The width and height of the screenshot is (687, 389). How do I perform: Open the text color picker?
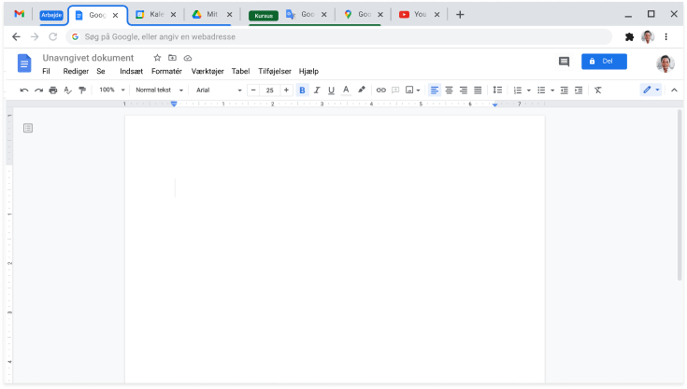pos(346,90)
